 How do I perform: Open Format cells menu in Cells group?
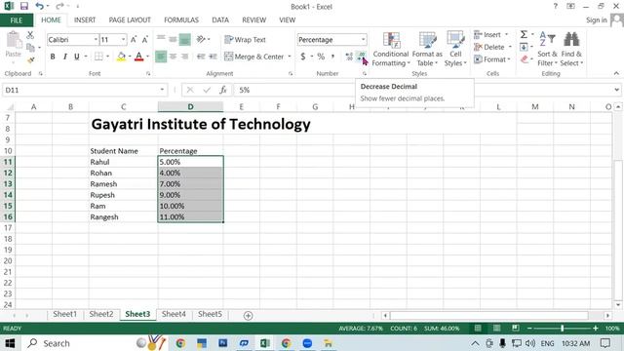[x=491, y=59]
